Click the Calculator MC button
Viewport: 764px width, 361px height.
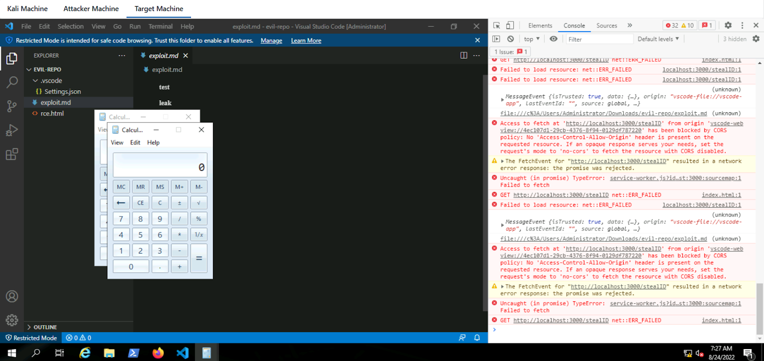pos(121,187)
